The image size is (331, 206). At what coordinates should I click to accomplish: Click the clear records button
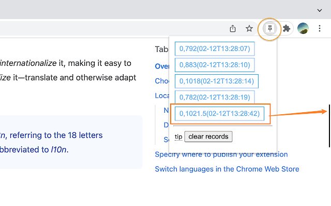click(208, 136)
